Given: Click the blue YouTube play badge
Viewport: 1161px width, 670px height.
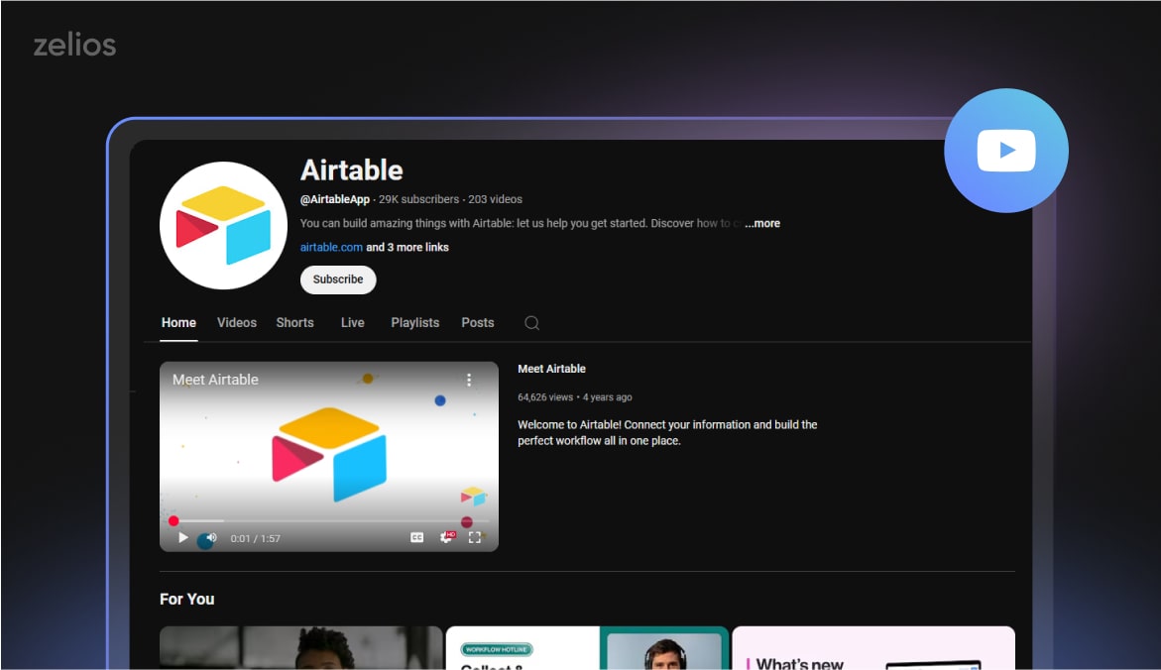Looking at the screenshot, I should (x=1006, y=149).
